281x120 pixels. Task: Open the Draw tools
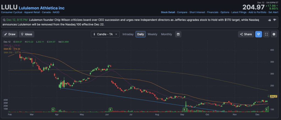pyautogui.click(x=10, y=34)
